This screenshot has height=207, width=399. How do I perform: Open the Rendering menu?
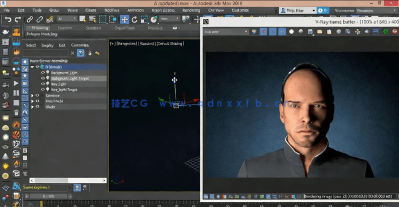pyautogui.click(x=191, y=10)
